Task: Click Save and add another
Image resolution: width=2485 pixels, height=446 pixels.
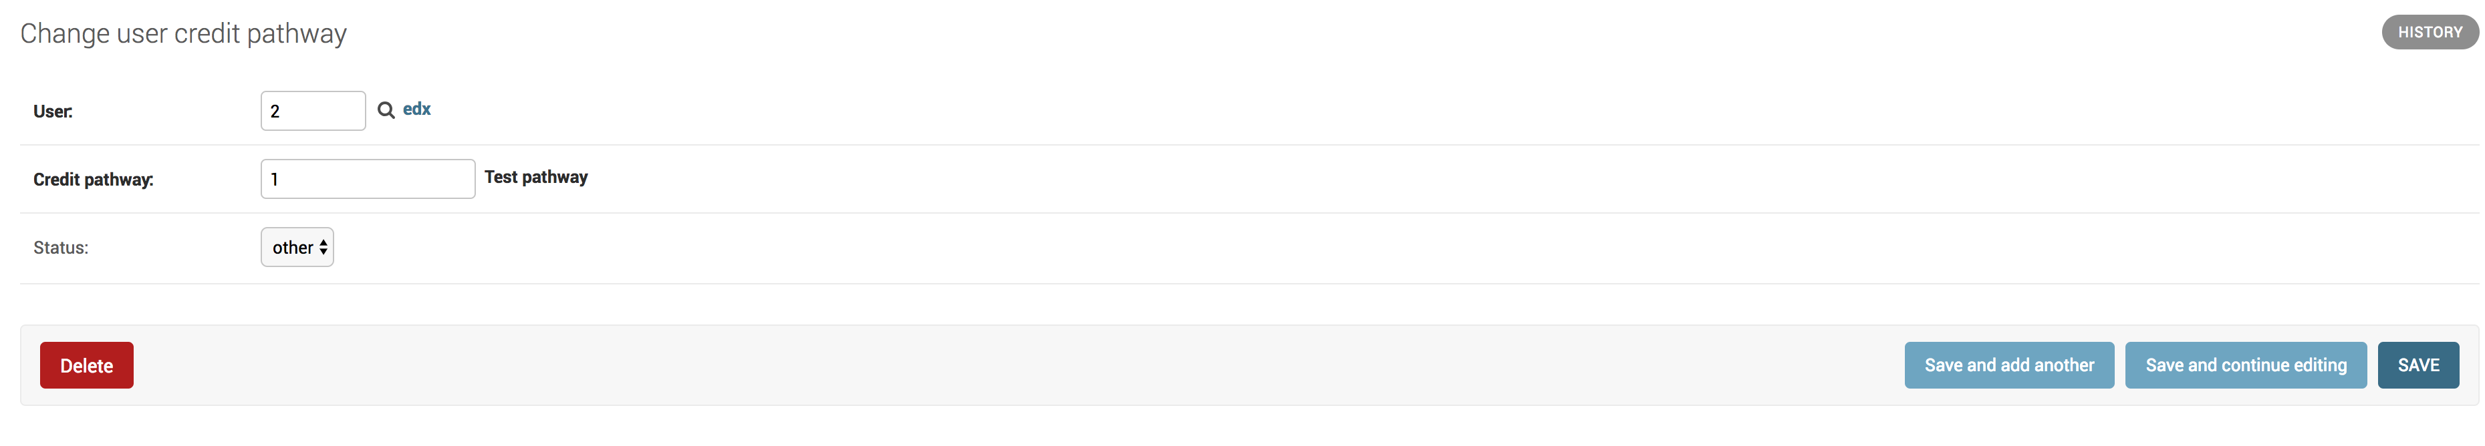Action: pos(2008,365)
